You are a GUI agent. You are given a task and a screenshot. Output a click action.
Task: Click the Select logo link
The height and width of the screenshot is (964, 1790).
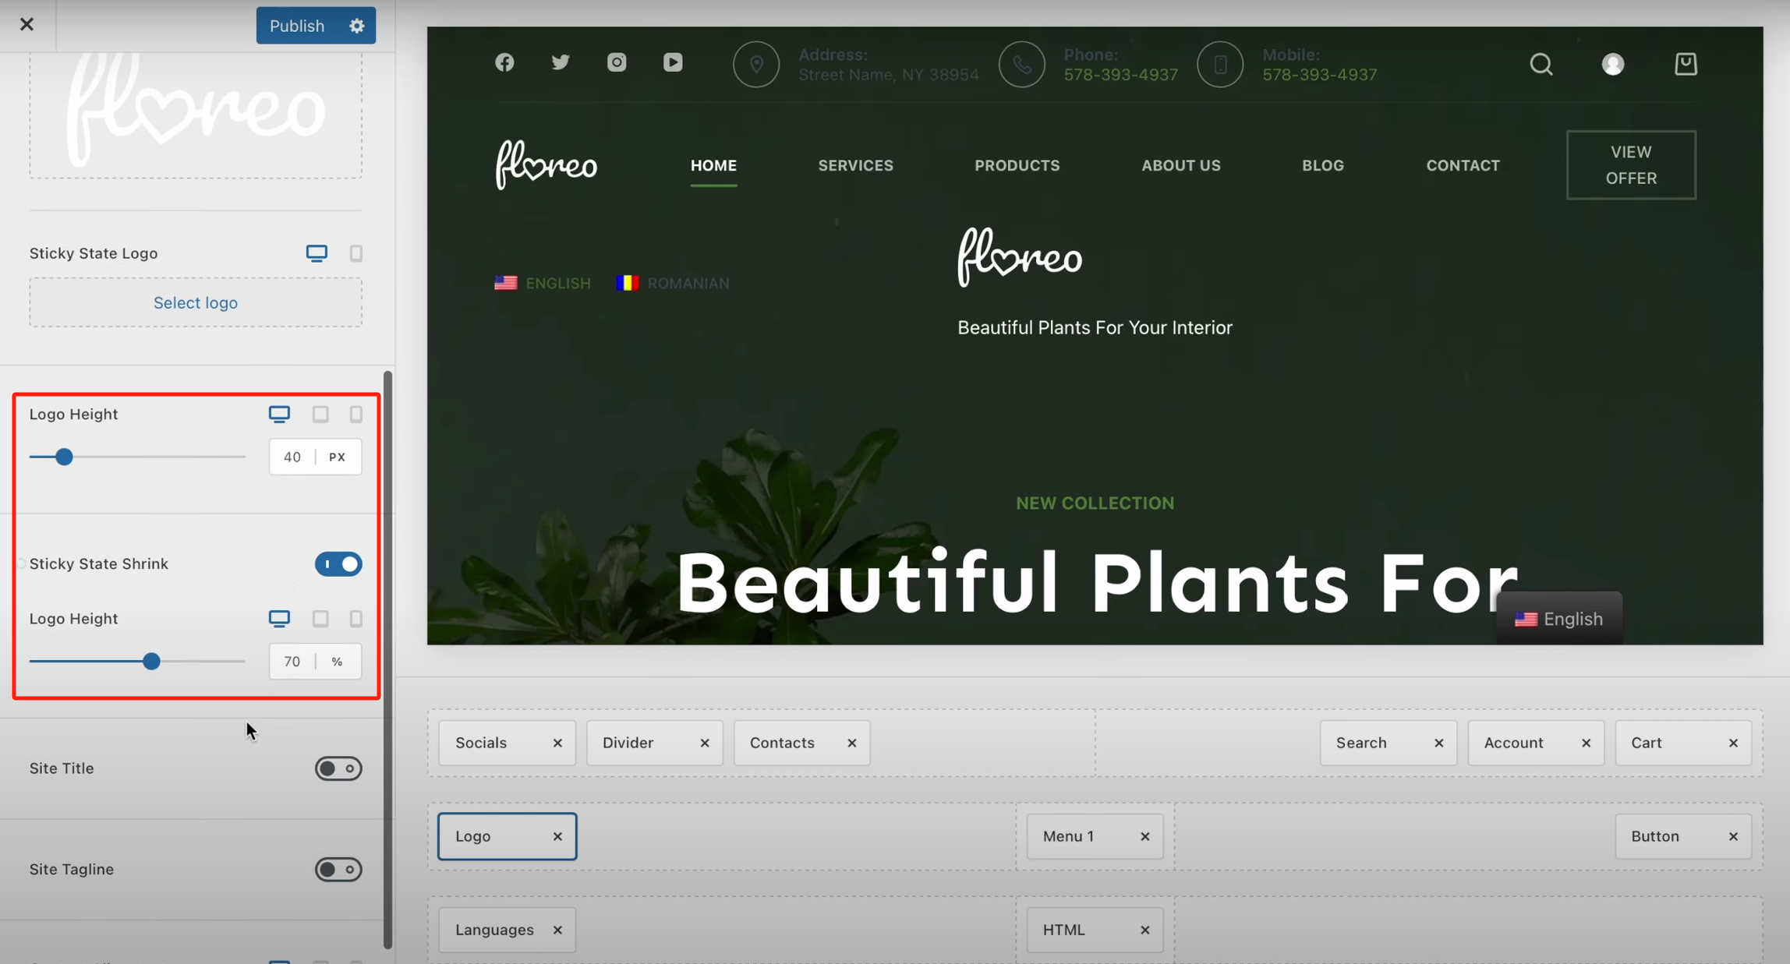coord(196,302)
